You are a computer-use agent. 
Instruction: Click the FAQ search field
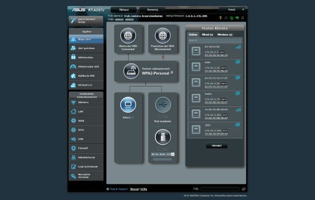(x=220, y=189)
